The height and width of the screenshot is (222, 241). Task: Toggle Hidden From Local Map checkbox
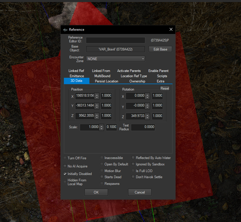click(65, 182)
